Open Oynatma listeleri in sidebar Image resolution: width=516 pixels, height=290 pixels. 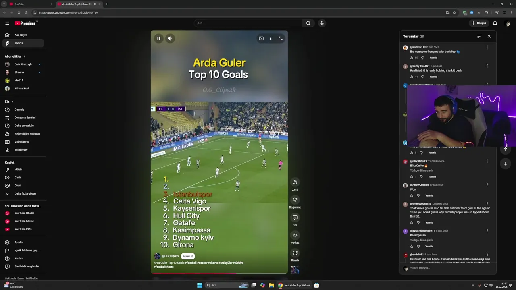click(23, 118)
